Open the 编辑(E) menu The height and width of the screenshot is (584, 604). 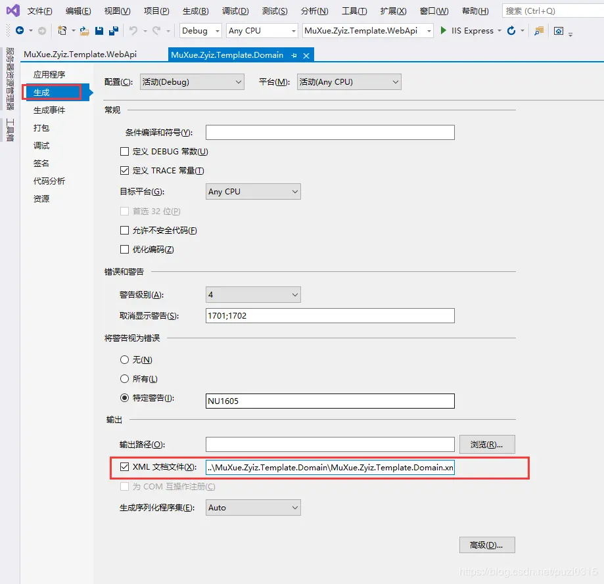tap(79, 11)
